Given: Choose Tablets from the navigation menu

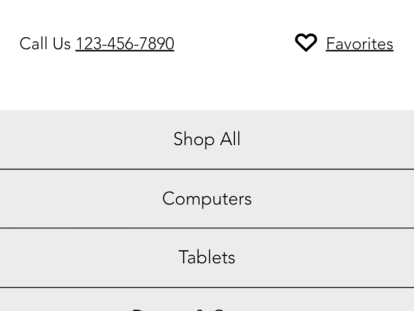Looking at the screenshot, I should [x=207, y=257].
